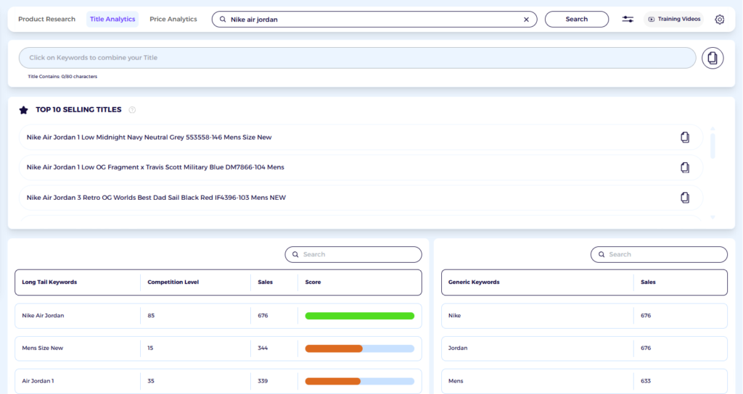The height and width of the screenshot is (394, 743).
Task: Click the Title Contains 0/80 characters text
Action: (62, 77)
